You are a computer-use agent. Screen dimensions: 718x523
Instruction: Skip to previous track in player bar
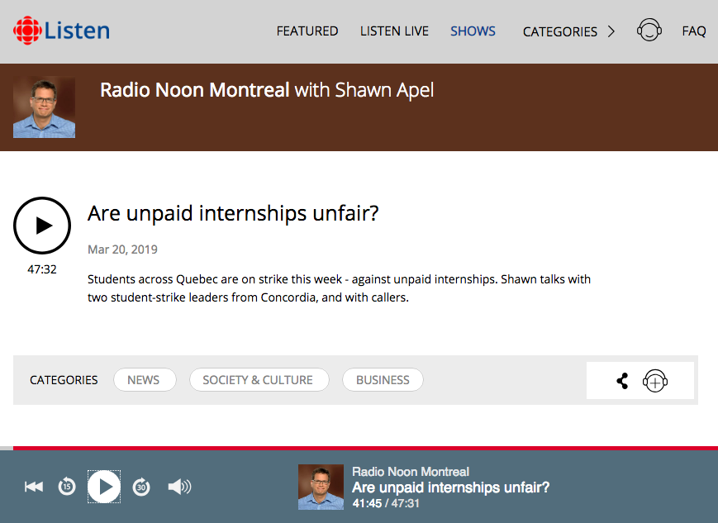[34, 487]
